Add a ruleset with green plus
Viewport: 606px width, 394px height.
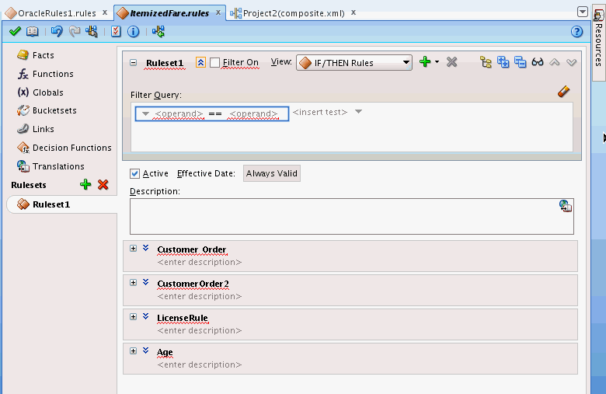(85, 184)
